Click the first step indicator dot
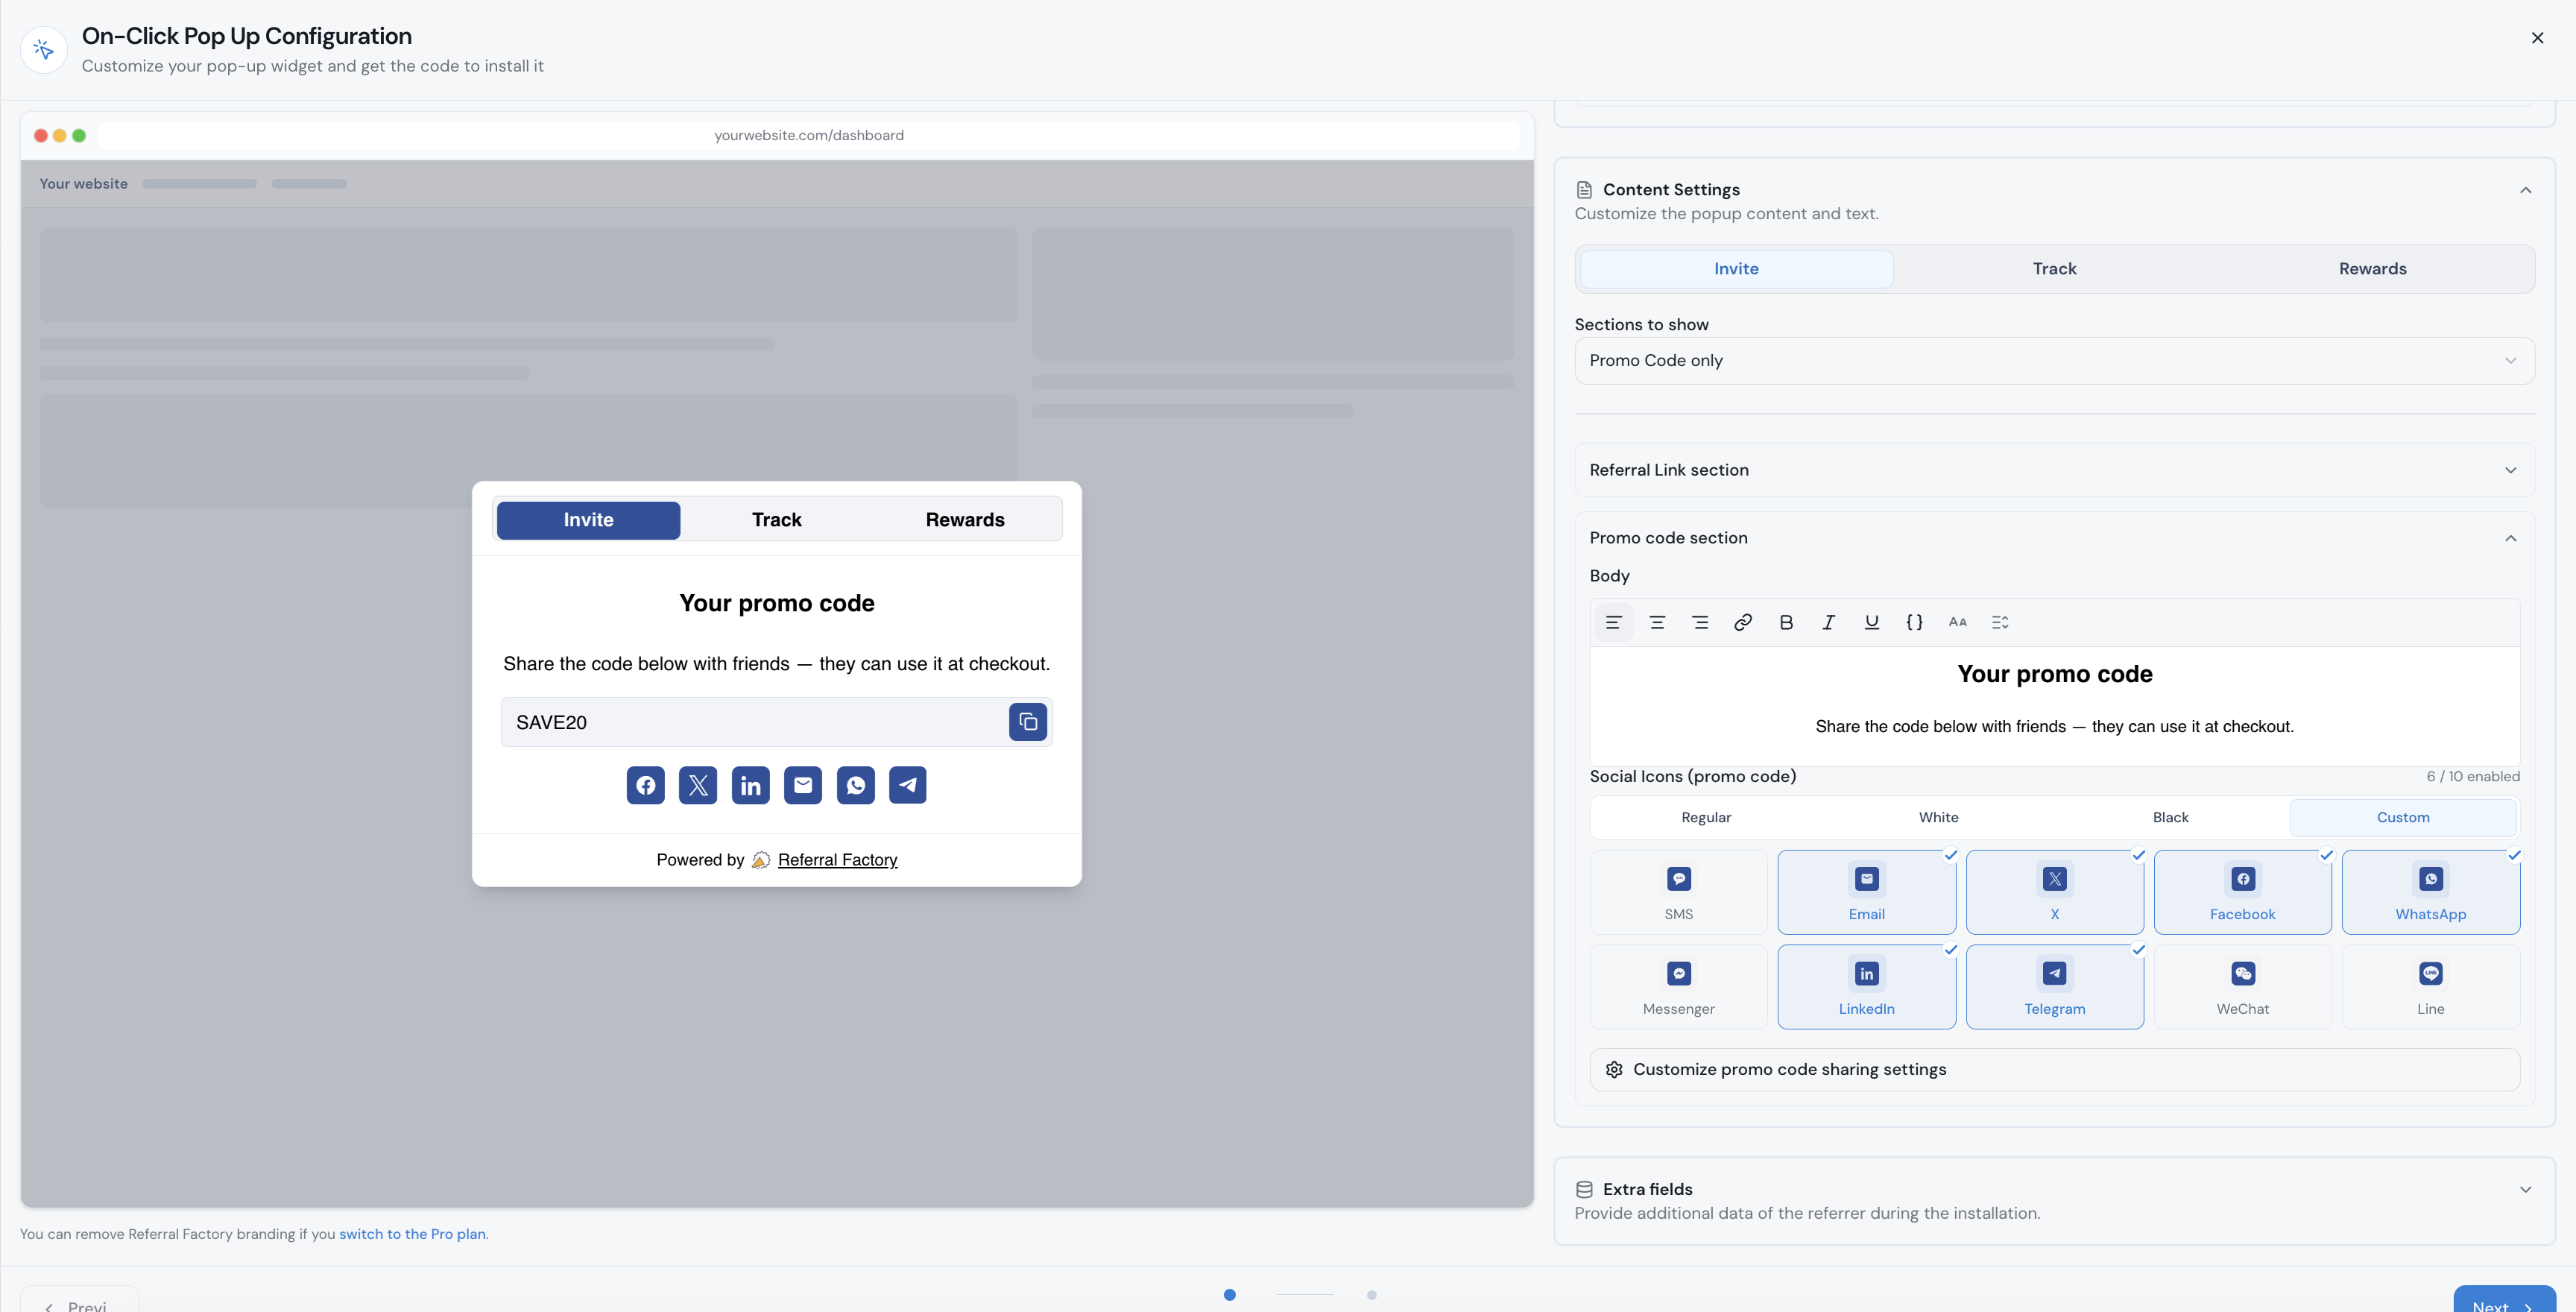The height and width of the screenshot is (1312, 2576). (1229, 1295)
